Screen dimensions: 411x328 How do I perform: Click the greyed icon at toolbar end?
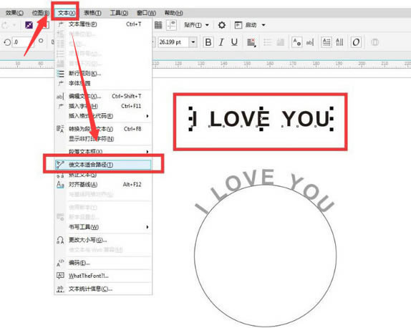point(374,42)
